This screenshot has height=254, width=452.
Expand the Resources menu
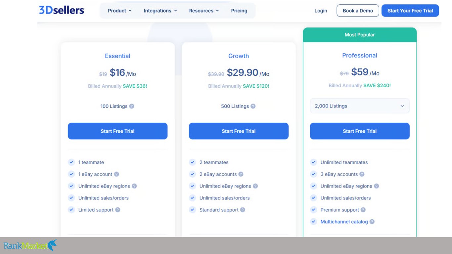click(204, 11)
